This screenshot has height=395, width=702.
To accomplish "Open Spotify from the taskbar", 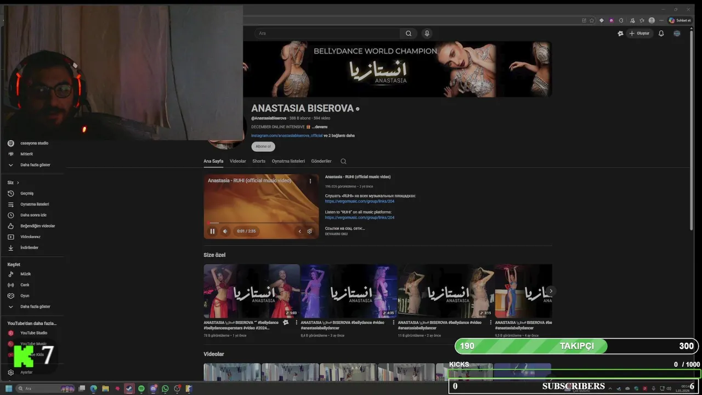I will click(141, 388).
